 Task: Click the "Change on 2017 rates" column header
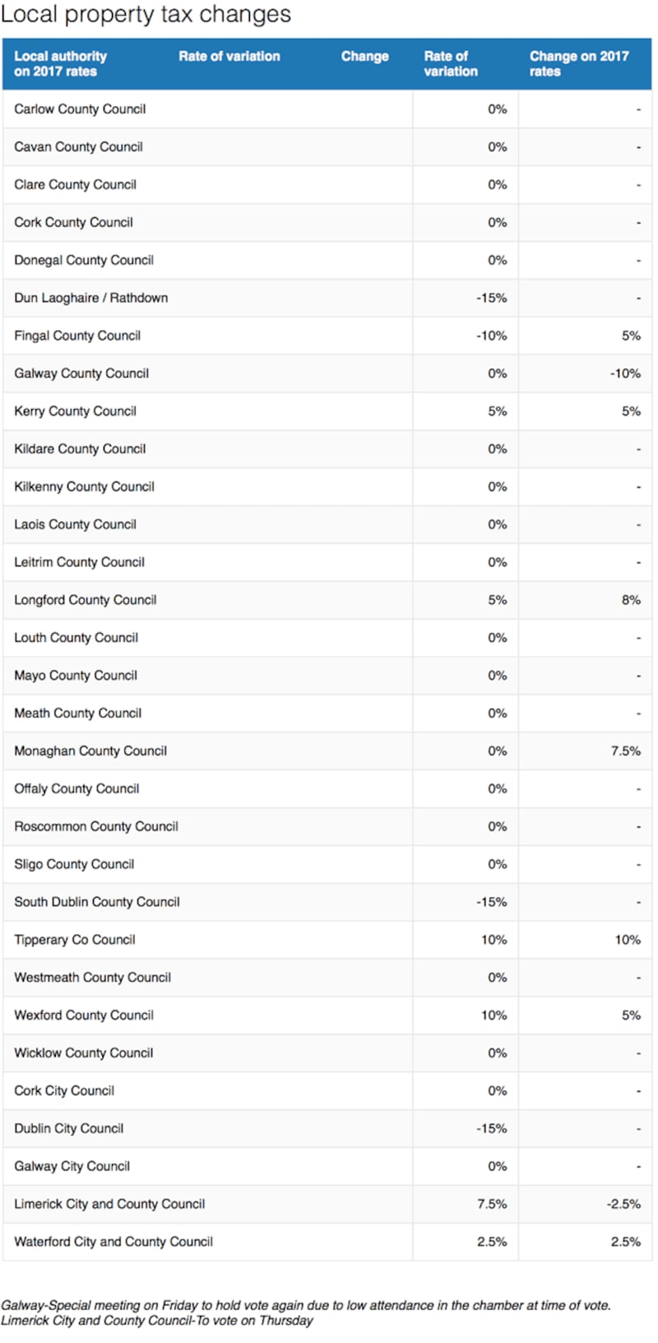coord(578,63)
